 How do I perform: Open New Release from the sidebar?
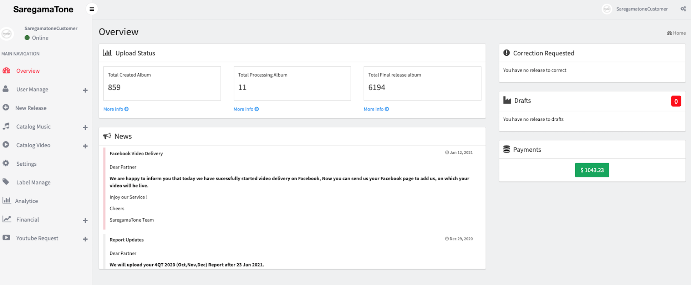pyautogui.click(x=31, y=108)
